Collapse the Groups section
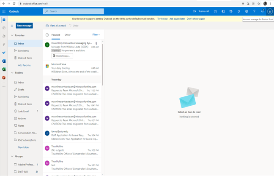The width and height of the screenshot is (274, 176). coord(12,156)
